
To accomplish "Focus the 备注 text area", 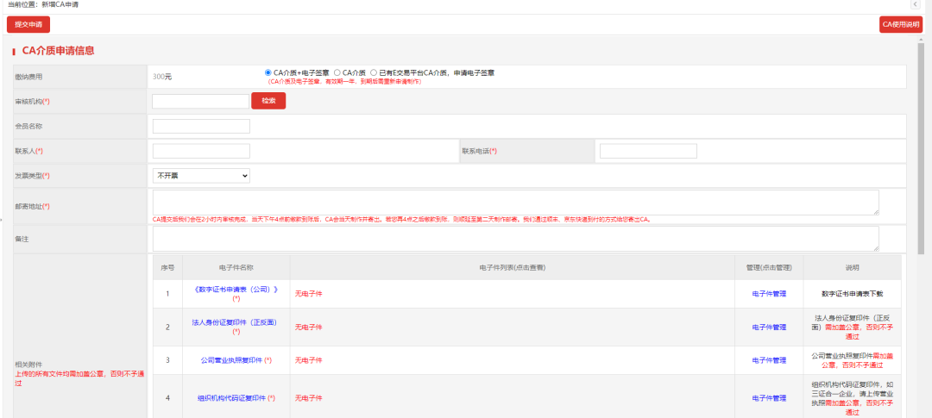I will coord(516,239).
